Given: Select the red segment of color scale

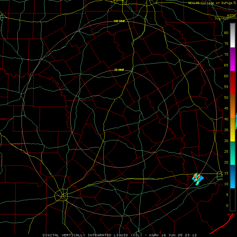Looking at the screenshot, I should pos(233,82).
